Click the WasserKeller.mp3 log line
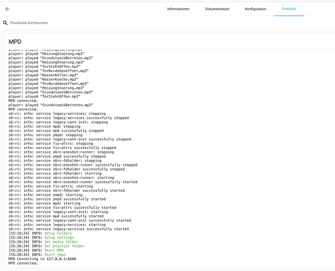The image size is (335, 271). [x=48, y=75]
